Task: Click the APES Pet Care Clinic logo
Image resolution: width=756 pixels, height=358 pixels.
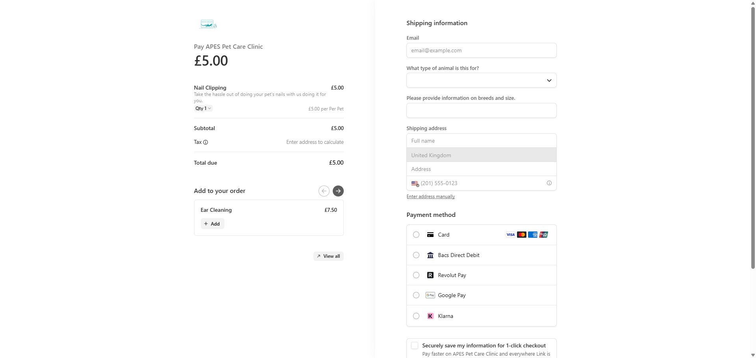Action: point(208,24)
